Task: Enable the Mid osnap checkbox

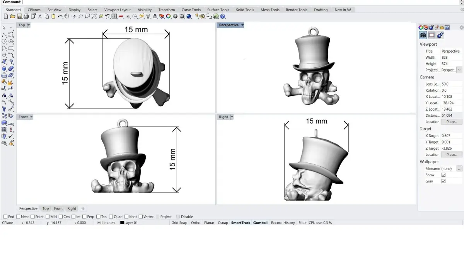Action: coord(48,217)
